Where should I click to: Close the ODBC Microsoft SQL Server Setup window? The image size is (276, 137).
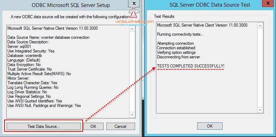[134, 3]
